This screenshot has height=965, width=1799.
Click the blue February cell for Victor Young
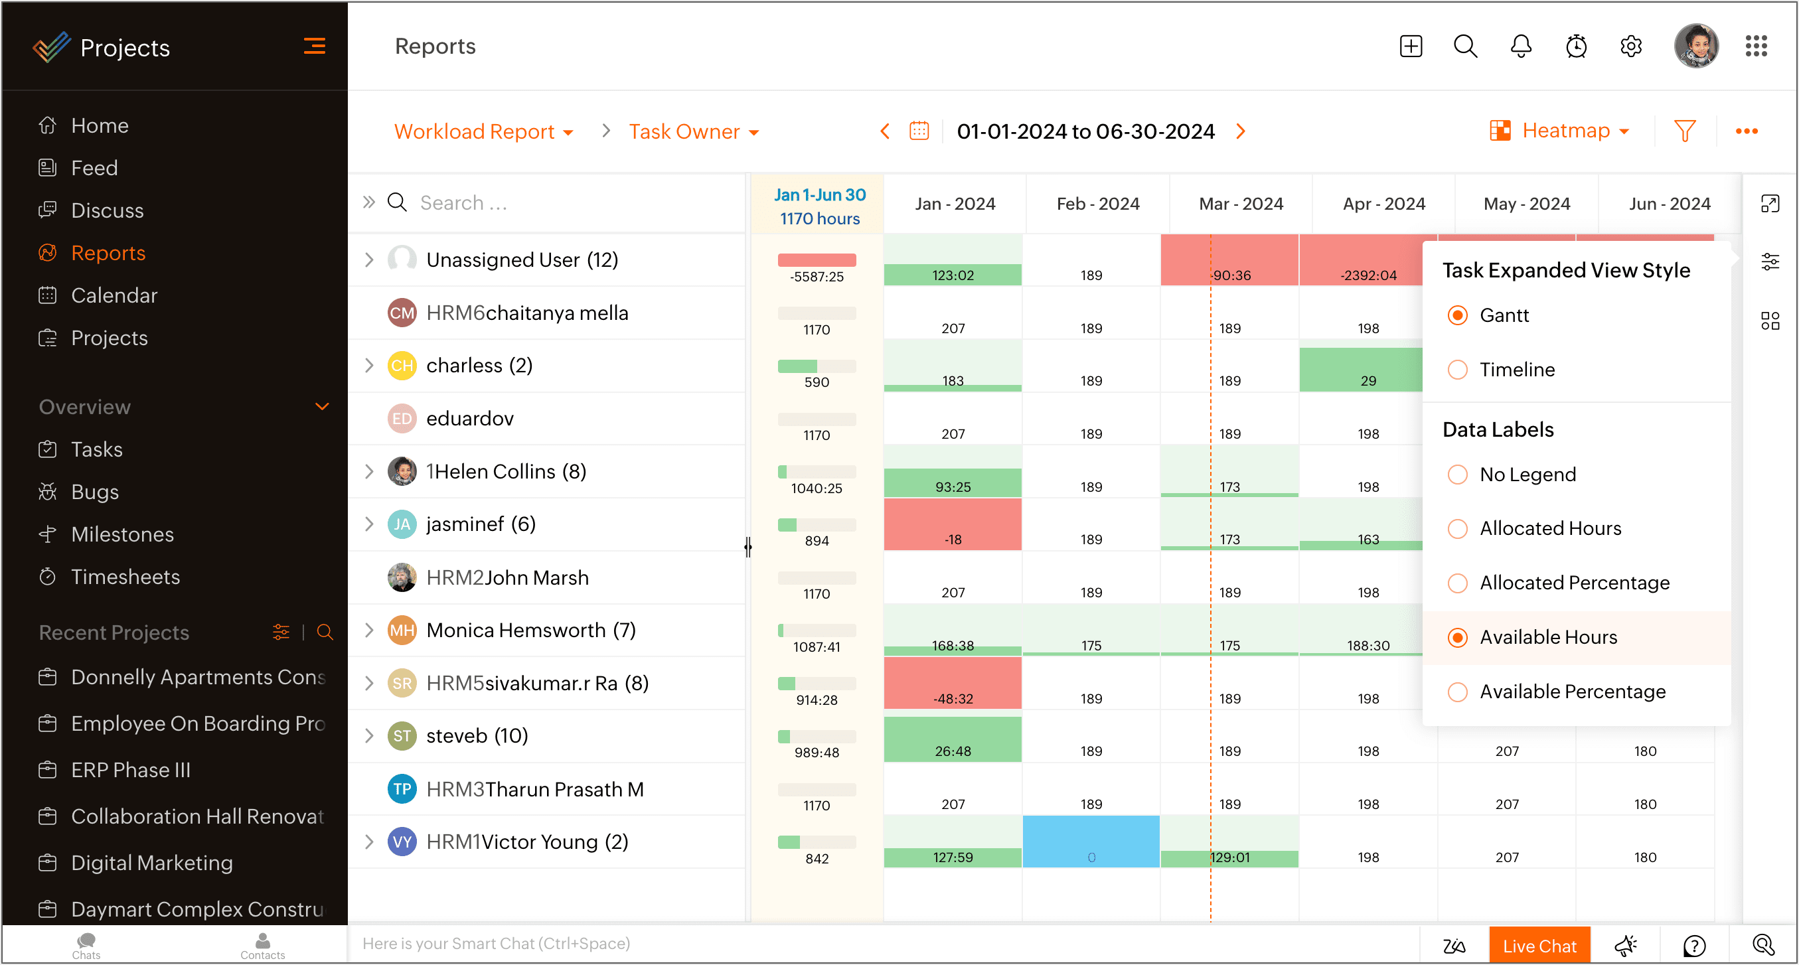[1090, 842]
